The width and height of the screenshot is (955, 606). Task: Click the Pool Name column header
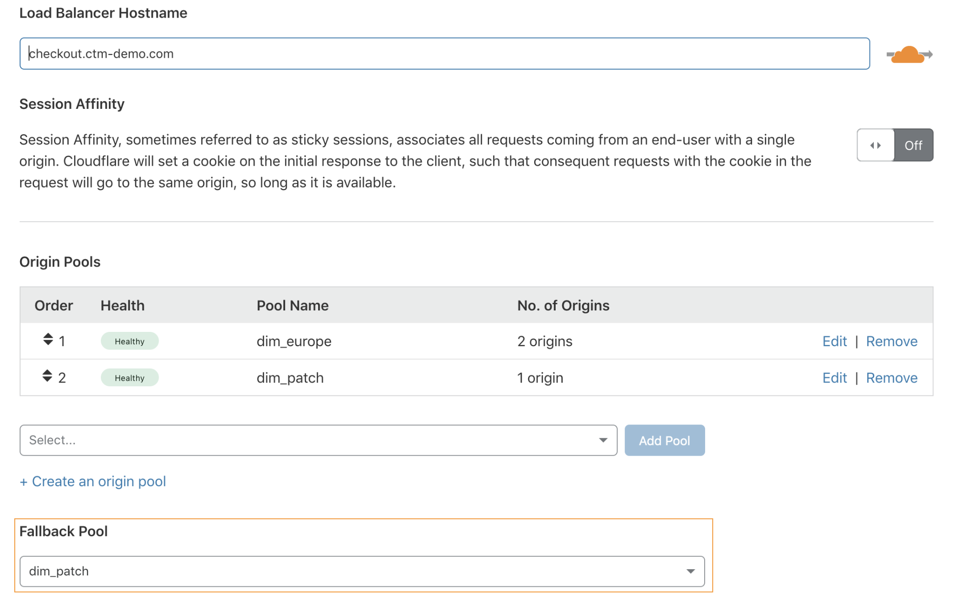(x=292, y=306)
